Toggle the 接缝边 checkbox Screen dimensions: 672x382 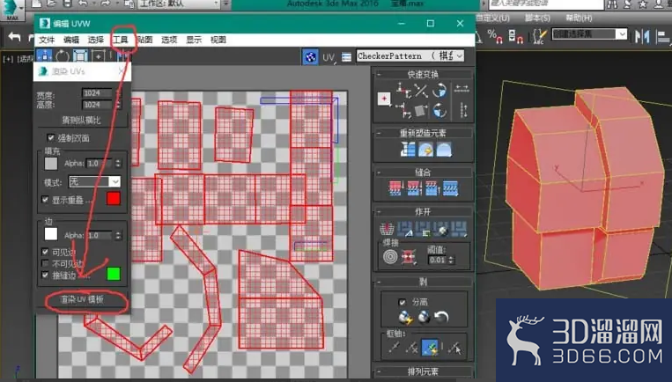[45, 275]
